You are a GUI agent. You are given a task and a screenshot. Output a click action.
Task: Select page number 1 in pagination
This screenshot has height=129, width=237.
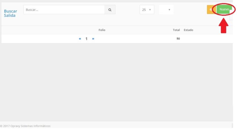(x=86, y=39)
